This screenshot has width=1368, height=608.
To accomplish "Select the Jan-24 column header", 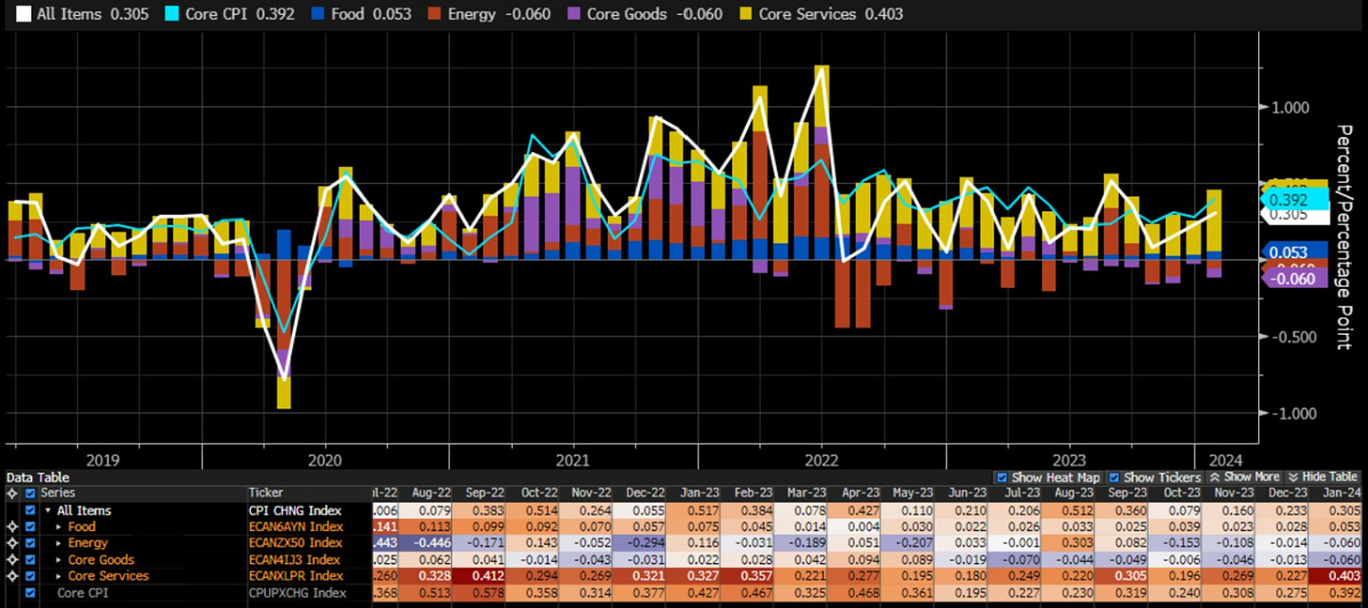I will pos(1341,494).
